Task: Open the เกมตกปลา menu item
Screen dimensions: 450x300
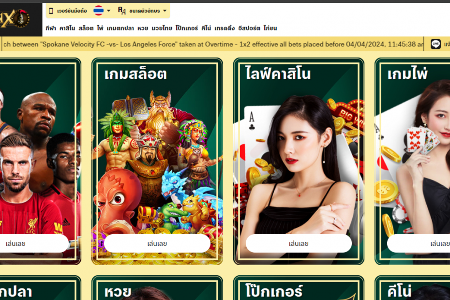Action: tap(120, 28)
